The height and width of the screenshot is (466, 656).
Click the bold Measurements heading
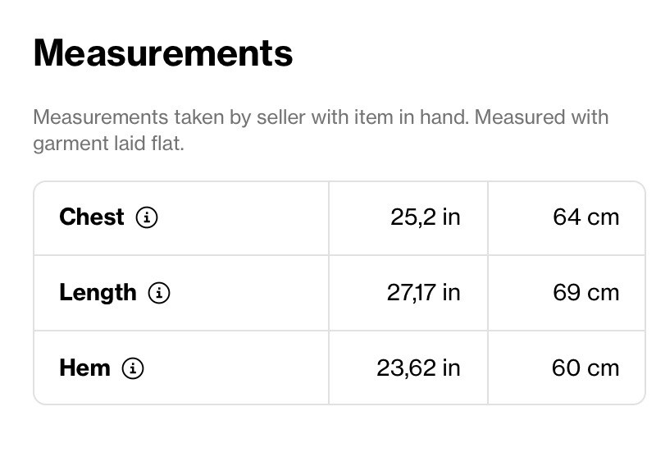[163, 53]
